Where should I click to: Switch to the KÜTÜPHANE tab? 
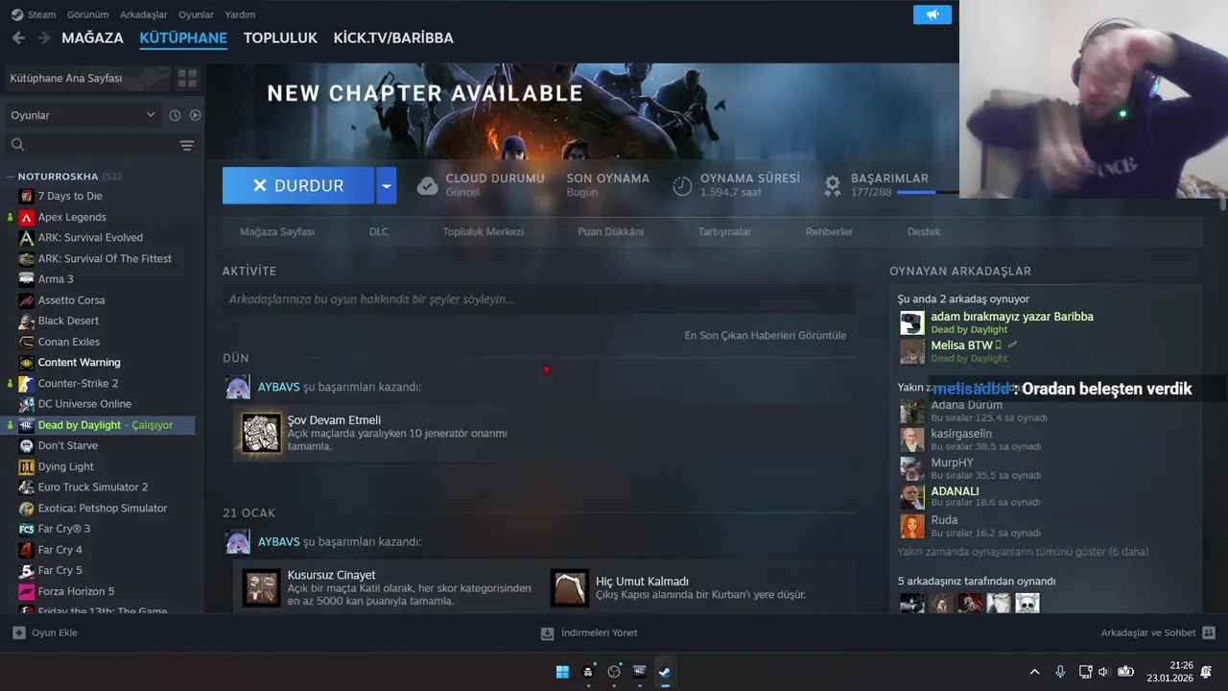tap(183, 38)
